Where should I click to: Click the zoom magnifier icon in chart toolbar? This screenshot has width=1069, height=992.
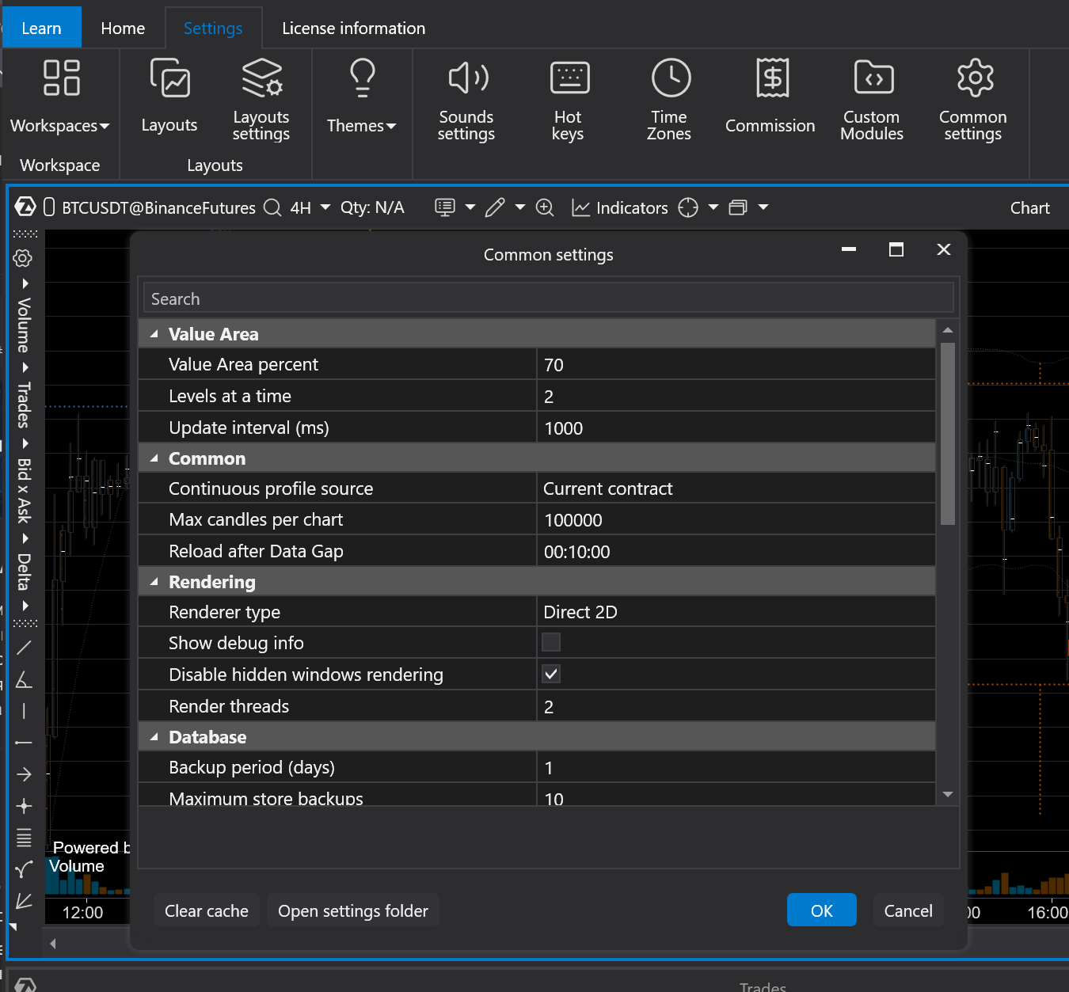[545, 207]
